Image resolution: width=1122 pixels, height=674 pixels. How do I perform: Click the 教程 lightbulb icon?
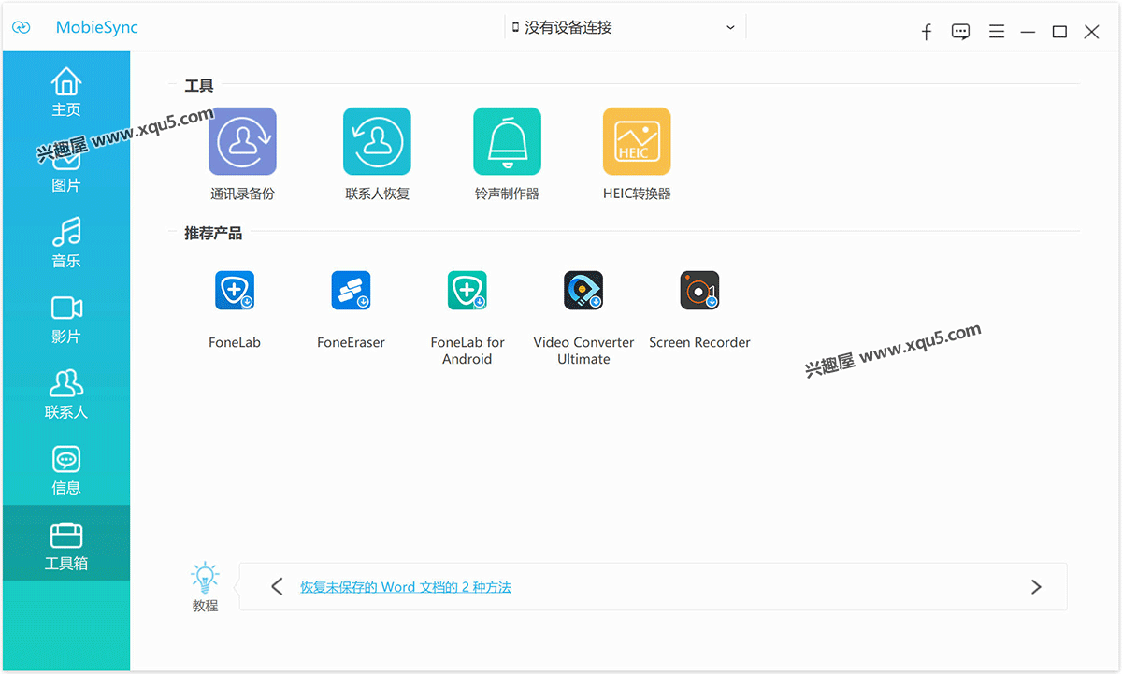[205, 578]
